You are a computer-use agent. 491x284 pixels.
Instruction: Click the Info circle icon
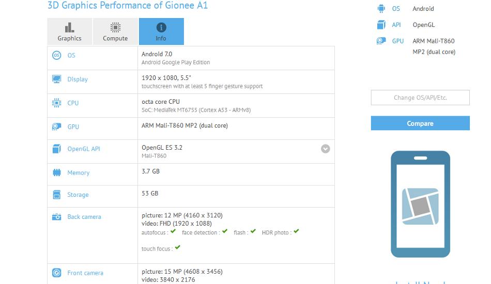[x=161, y=27]
